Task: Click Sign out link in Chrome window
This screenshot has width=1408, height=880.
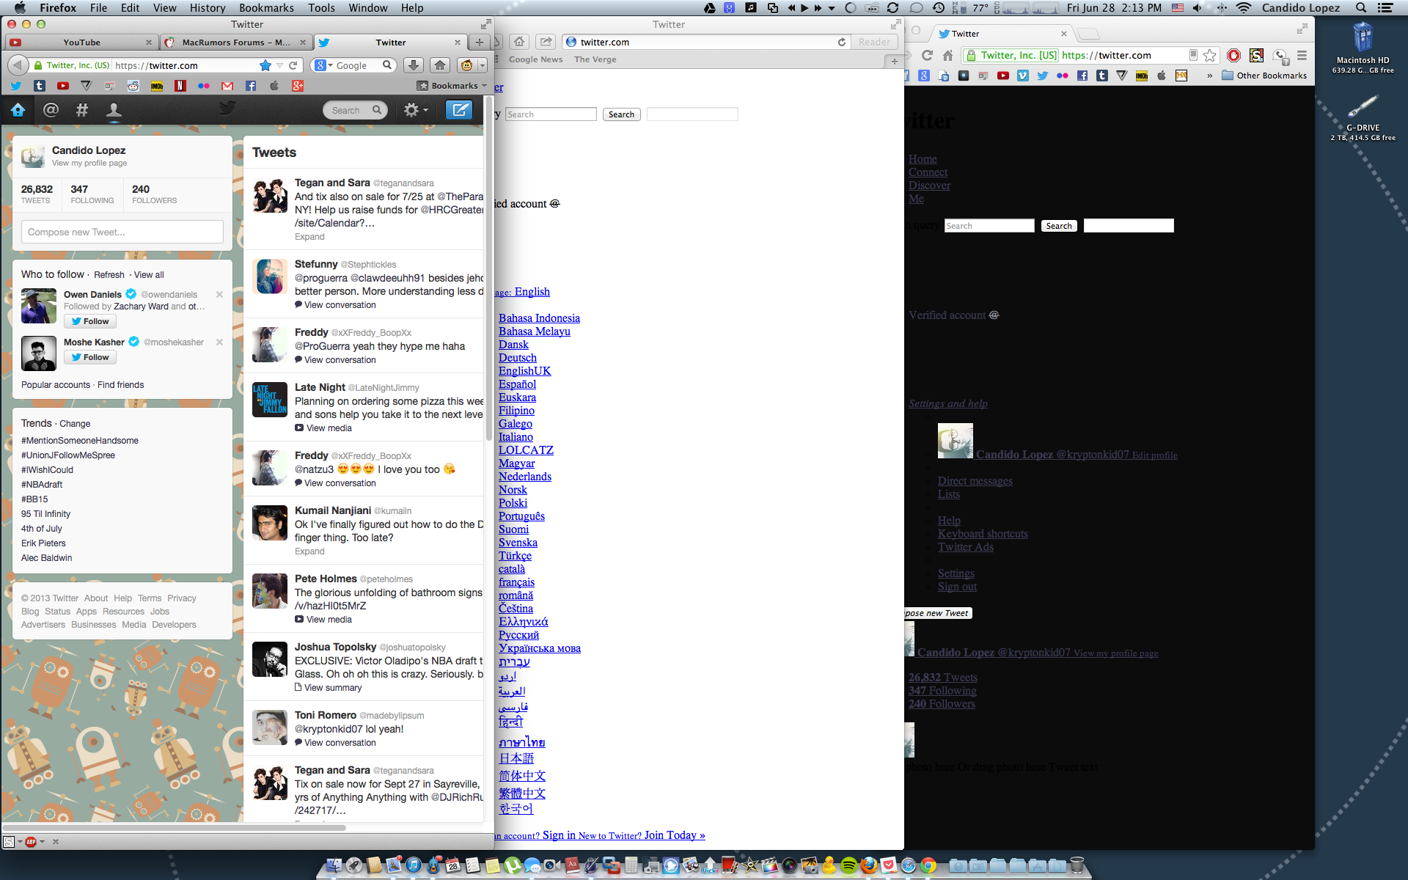Action: (x=957, y=587)
